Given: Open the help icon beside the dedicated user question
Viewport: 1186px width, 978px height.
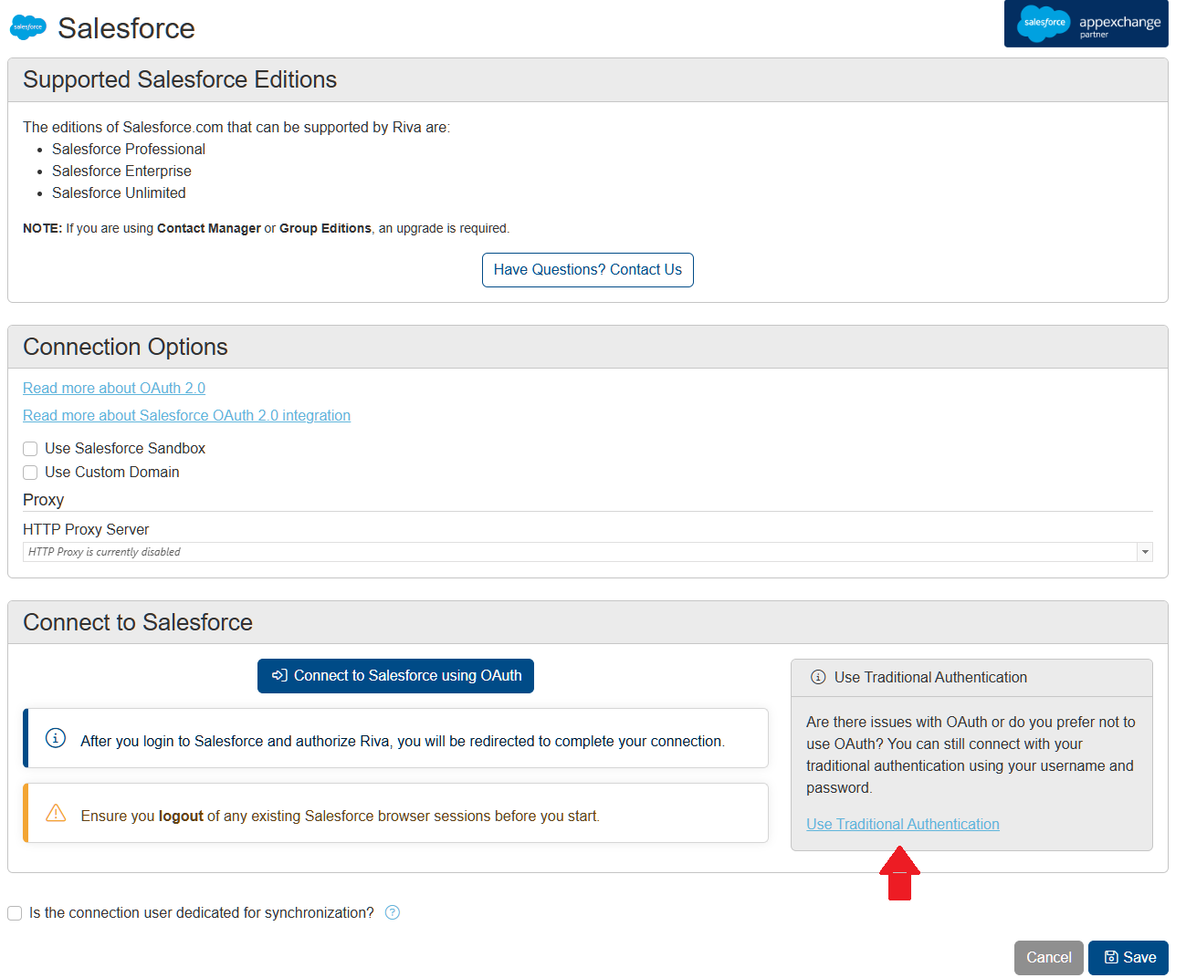Looking at the screenshot, I should point(393,912).
